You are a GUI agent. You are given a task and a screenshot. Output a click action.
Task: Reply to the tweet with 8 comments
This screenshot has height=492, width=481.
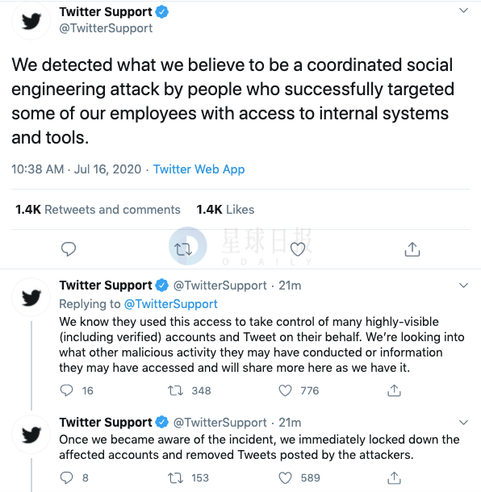pyautogui.click(x=66, y=477)
